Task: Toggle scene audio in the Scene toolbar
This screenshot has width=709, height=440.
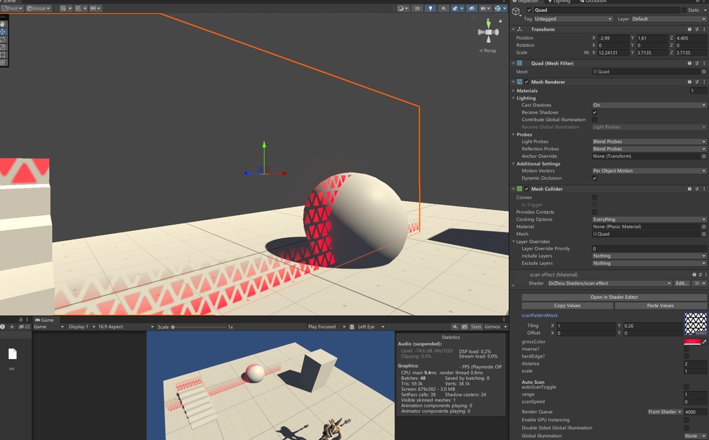Action: click(x=444, y=8)
